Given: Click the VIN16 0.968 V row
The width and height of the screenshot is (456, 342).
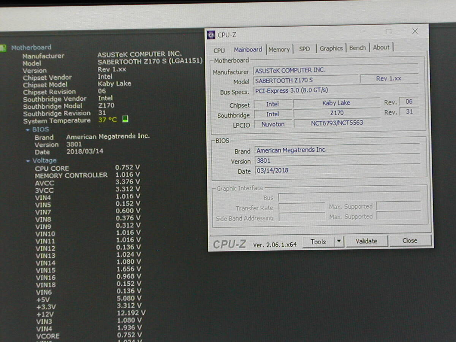Looking at the screenshot, I should coord(88,277).
